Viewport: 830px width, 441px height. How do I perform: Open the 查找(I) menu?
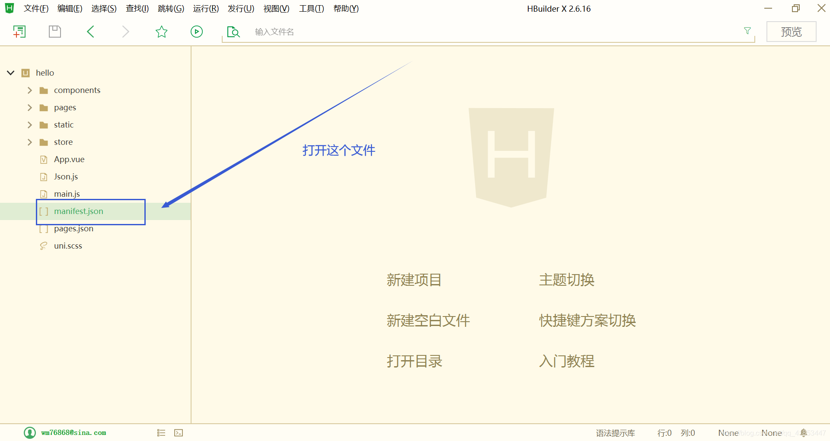coord(137,9)
